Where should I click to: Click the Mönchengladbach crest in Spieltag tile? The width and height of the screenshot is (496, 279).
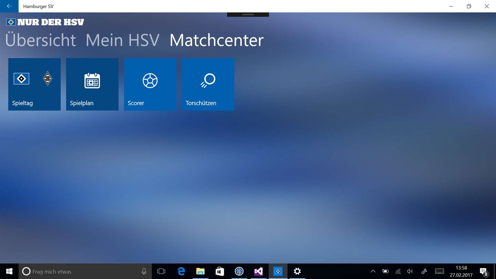click(48, 79)
